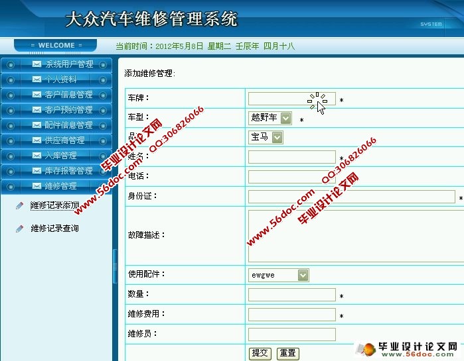The image size is (464, 361).
Task: Open the 库存报警管理 menu item
Action: [x=56, y=171]
